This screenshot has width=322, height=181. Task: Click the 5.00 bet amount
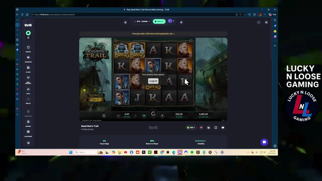(x=127, y=114)
